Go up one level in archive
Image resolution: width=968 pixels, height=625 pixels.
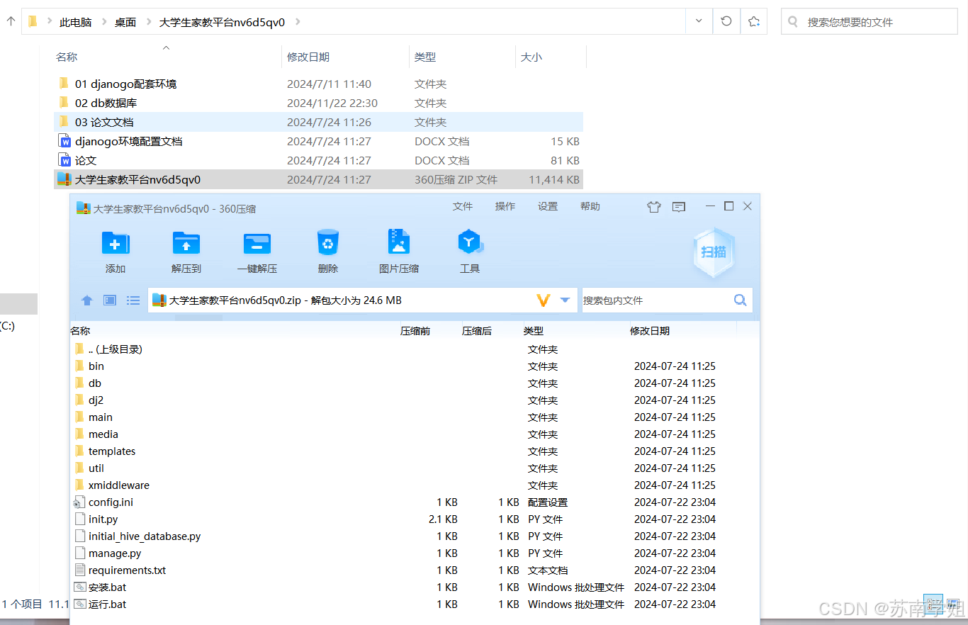tap(87, 300)
